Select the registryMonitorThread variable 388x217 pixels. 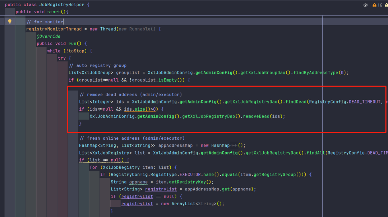(54, 29)
